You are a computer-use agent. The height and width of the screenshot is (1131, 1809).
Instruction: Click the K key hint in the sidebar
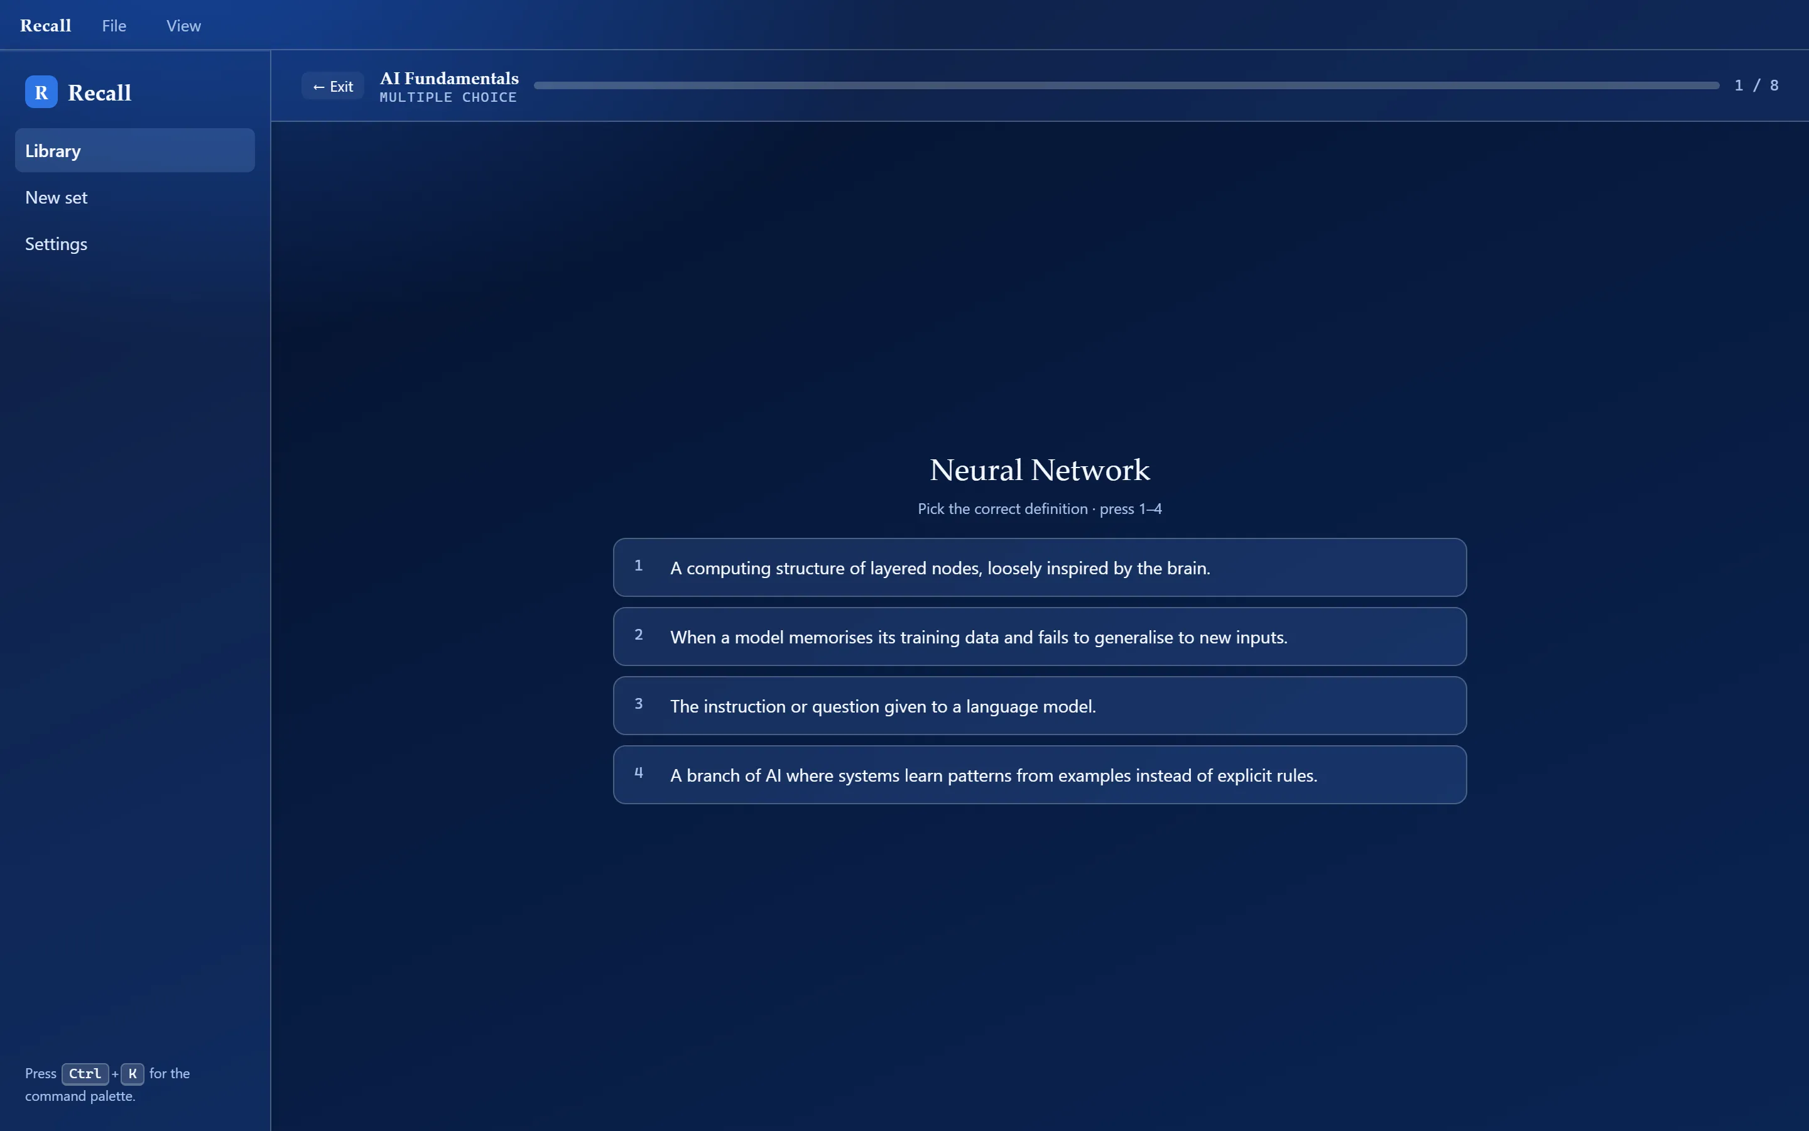coord(133,1073)
